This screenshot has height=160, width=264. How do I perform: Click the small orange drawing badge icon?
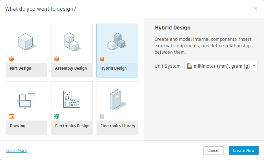click(11, 117)
